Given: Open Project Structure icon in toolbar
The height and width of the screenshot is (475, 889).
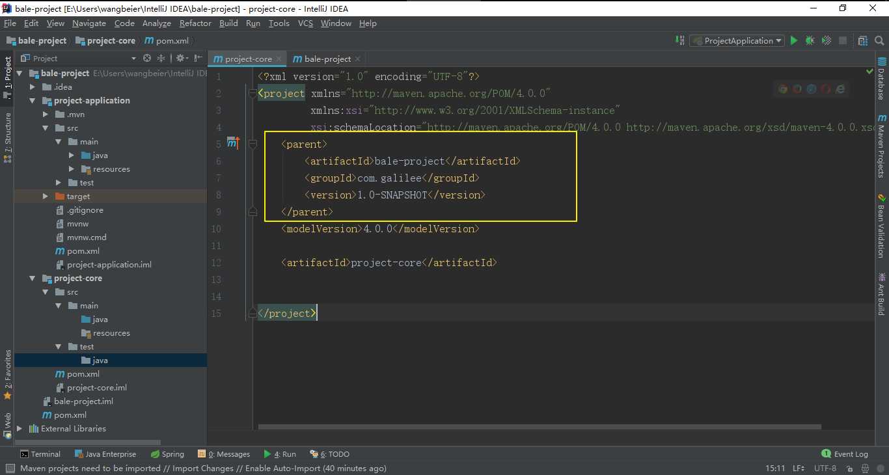Looking at the screenshot, I should coord(863,40).
